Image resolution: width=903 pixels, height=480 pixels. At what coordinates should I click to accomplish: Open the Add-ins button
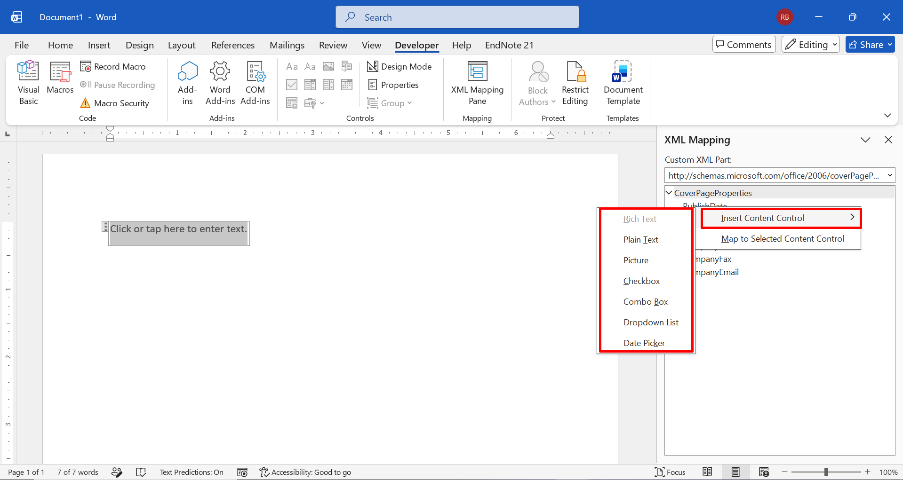187,83
